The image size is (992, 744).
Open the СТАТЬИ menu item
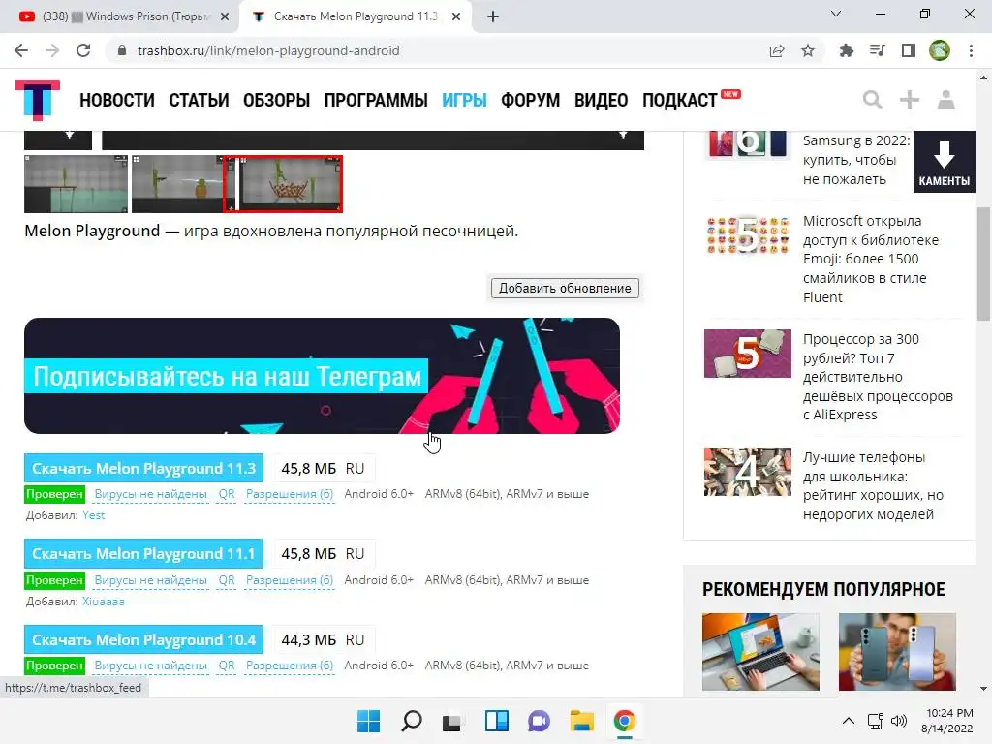[x=199, y=100]
